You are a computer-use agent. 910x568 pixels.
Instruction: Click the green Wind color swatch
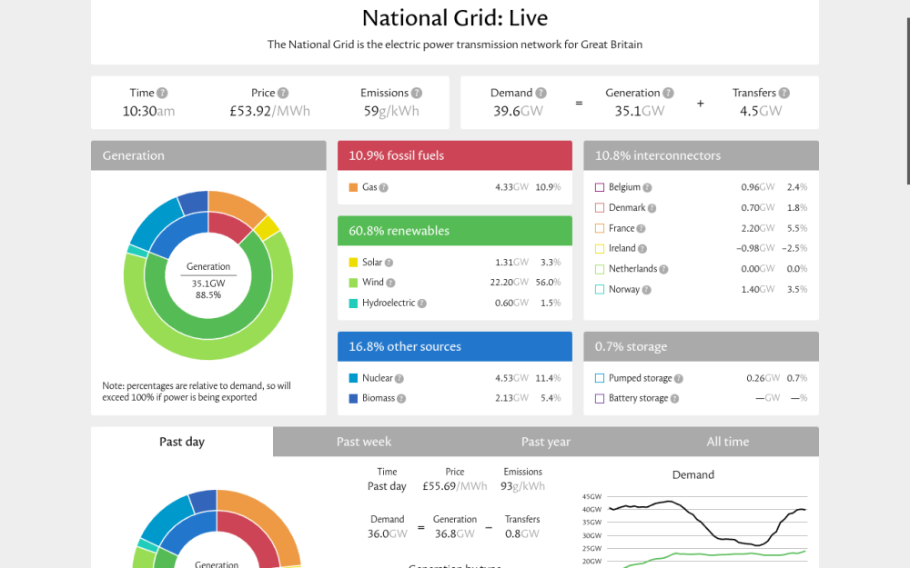(x=353, y=283)
